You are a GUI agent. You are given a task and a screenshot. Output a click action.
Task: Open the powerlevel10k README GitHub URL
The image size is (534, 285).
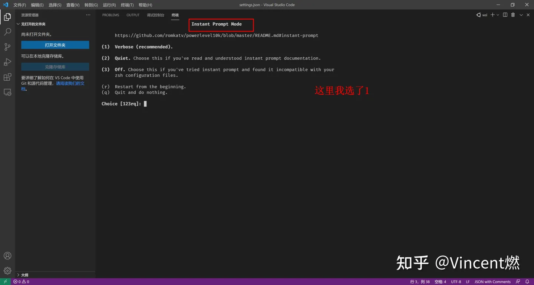[217, 36]
